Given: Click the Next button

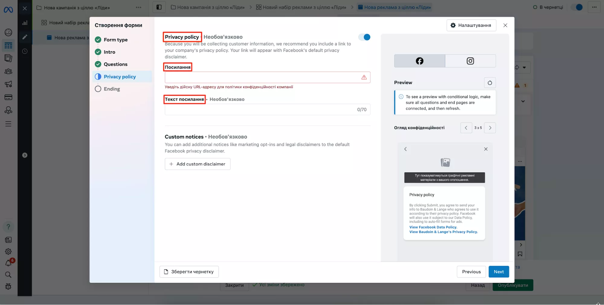Looking at the screenshot, I should click(x=499, y=272).
